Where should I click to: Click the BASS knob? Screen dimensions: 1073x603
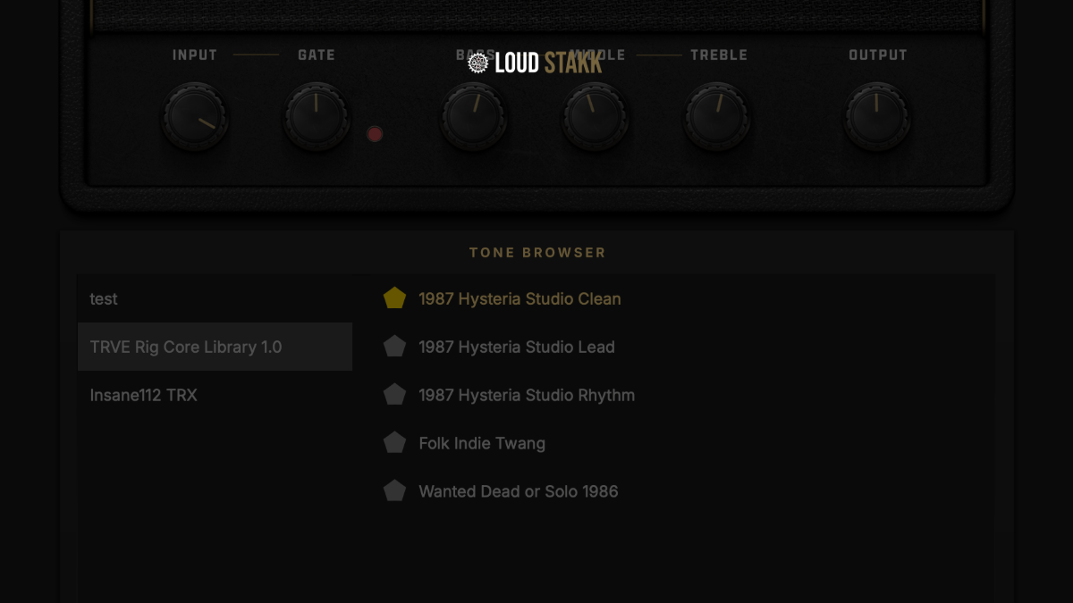pos(473,117)
